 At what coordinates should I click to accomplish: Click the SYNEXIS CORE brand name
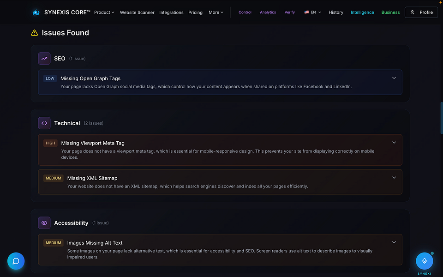click(67, 12)
